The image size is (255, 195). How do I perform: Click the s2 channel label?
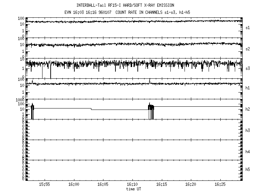248,49
